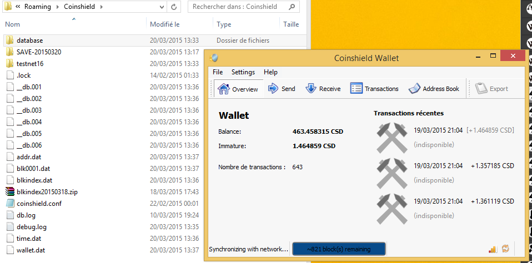Open the Overview tab in Coinshield Wallet

click(x=238, y=89)
